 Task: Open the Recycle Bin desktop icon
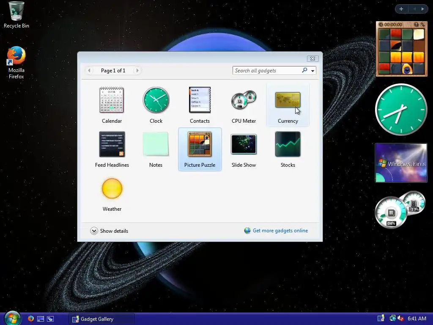16,15
